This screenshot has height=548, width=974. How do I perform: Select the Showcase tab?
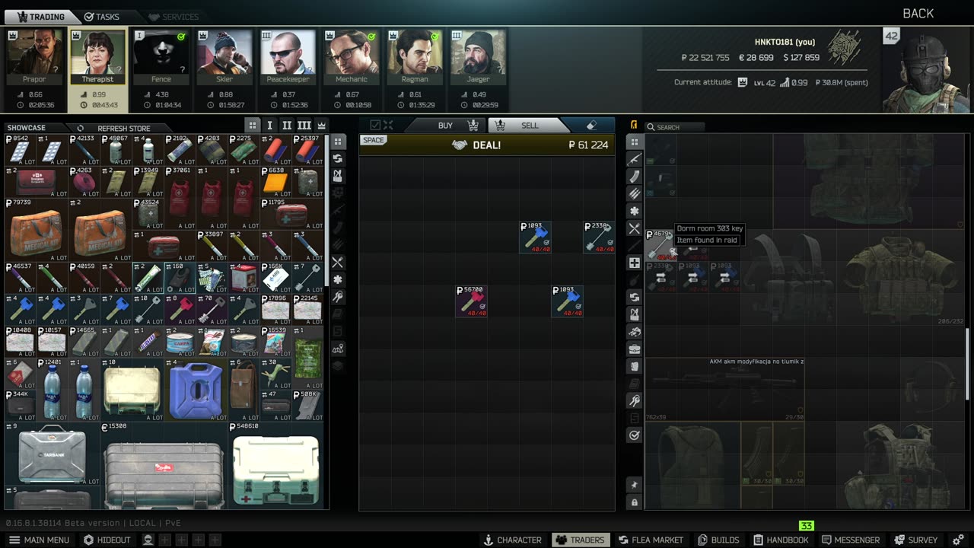click(26, 128)
